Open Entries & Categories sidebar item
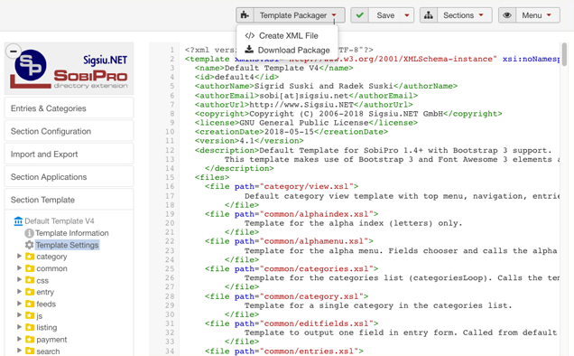 point(69,108)
